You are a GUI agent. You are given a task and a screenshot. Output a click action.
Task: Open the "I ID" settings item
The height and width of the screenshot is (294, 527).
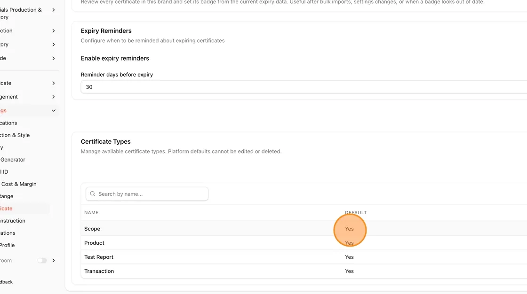[x=4, y=171]
